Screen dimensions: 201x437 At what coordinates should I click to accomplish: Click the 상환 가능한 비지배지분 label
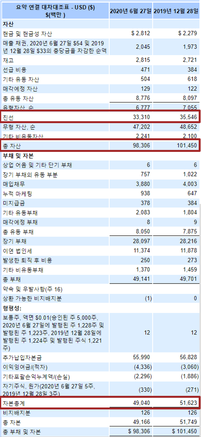[32, 299]
